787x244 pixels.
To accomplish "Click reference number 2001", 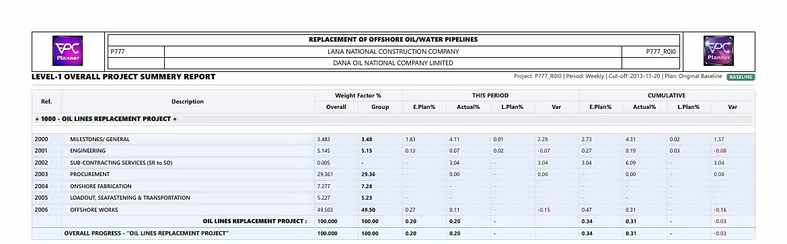I will point(41,151).
